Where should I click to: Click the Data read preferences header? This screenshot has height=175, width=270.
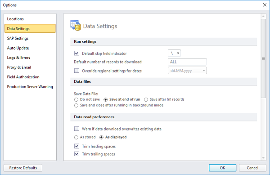(x=164, y=117)
